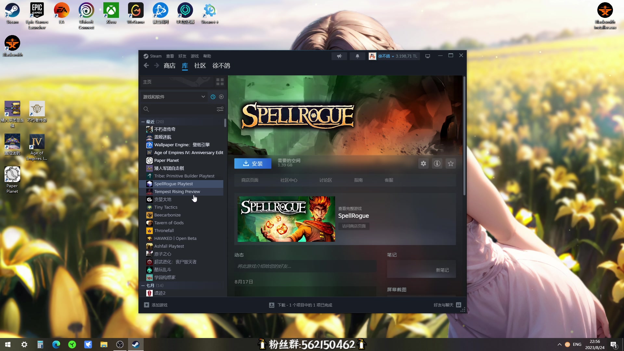The height and width of the screenshot is (351, 624).
Task: Collapse the 七月 (14) game category
Action: click(143, 286)
